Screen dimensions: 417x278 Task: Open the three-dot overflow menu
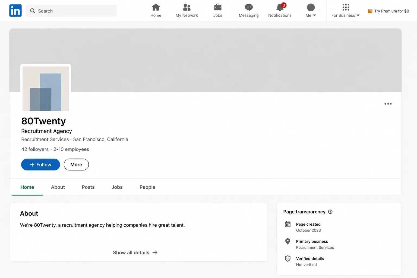pyautogui.click(x=388, y=104)
